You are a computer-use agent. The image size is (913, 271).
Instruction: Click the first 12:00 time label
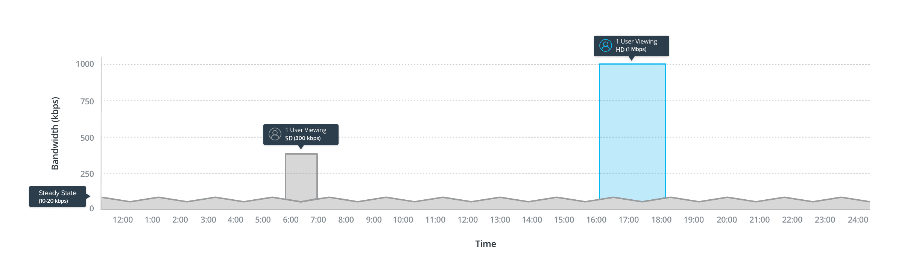point(123,220)
